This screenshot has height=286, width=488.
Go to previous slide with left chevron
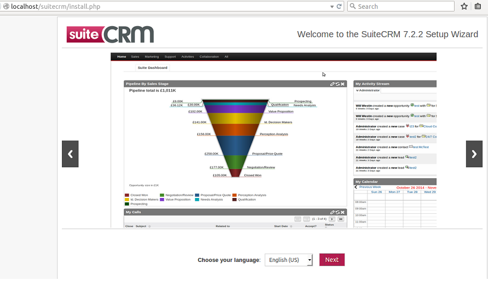pyautogui.click(x=70, y=154)
